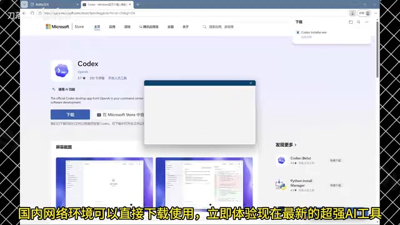
Task: Open the browser downloads toolbar icon
Action: pos(352,13)
